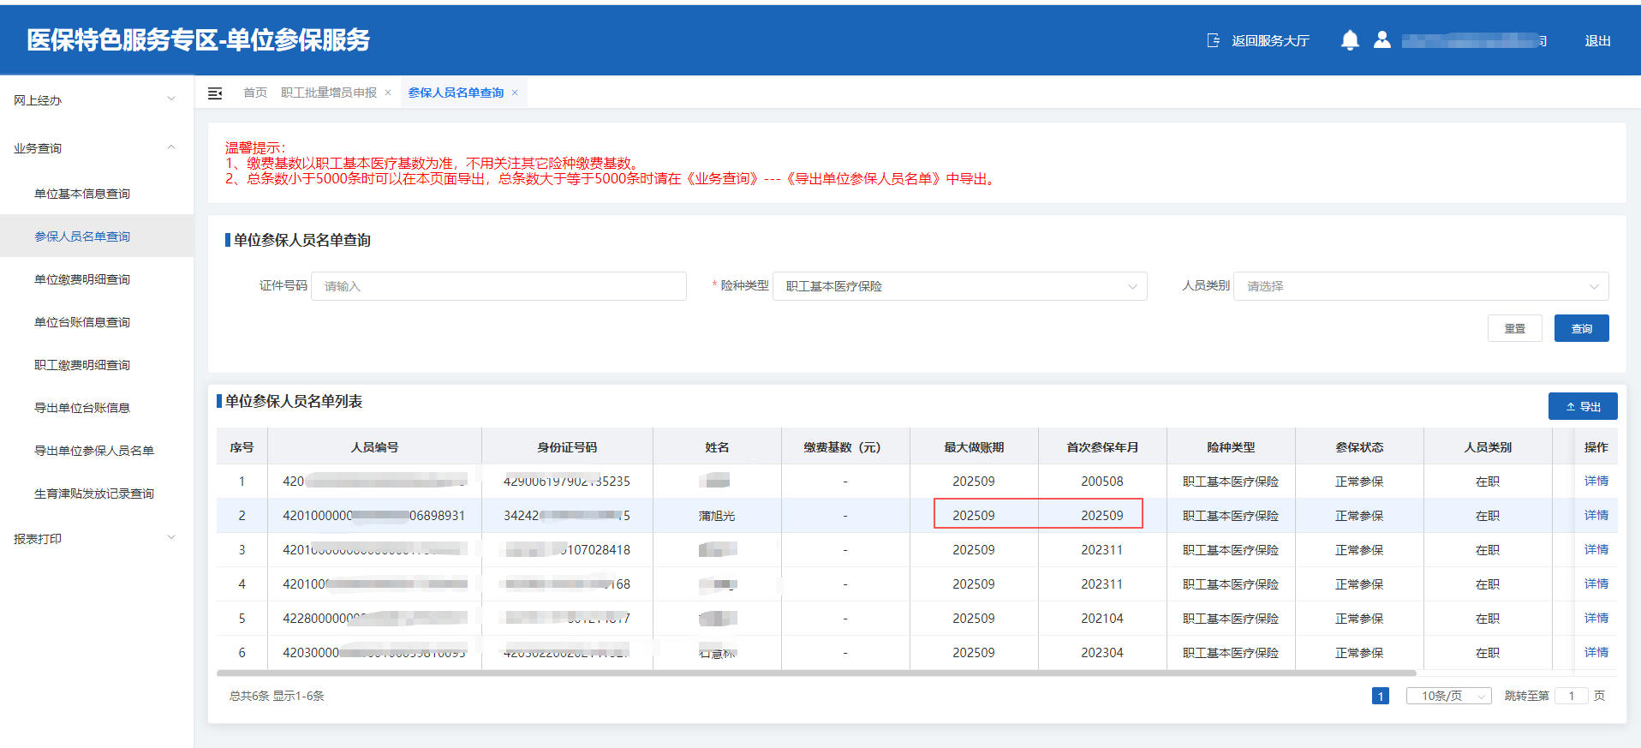Click 返回服务大厅 link
This screenshot has height=748, width=1641.
point(1270,40)
